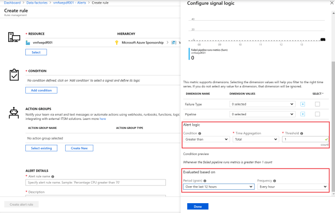Click the info icon beside Condition label

pyautogui.click(x=199, y=133)
